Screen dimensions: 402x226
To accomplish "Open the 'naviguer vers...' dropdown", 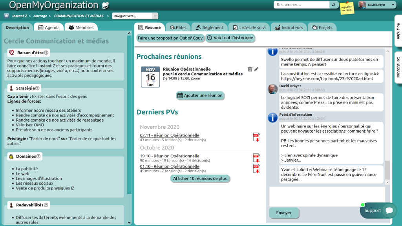I will (135, 16).
